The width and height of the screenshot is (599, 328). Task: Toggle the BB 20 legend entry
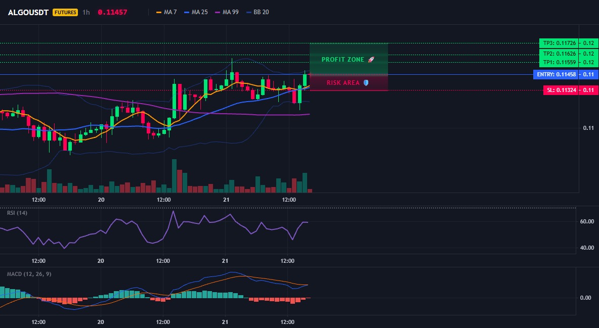258,12
